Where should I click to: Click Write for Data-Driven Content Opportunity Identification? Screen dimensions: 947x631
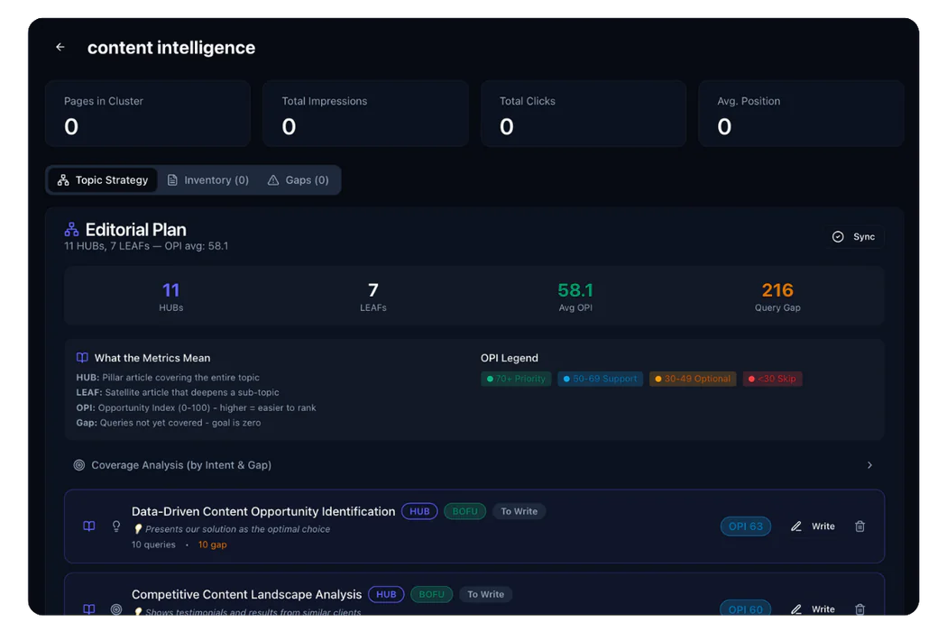[813, 526]
